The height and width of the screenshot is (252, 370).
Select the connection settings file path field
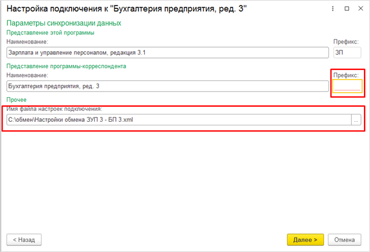click(x=178, y=120)
